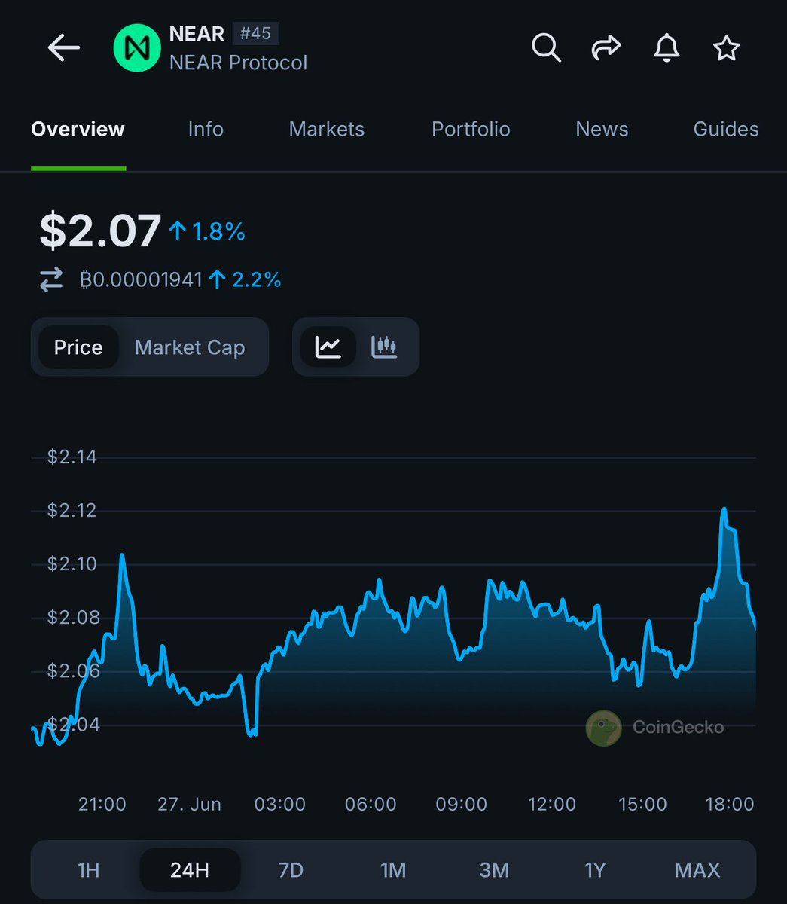Tap the 21:00 time axis label
Screen dimensions: 787x904
pos(102,804)
